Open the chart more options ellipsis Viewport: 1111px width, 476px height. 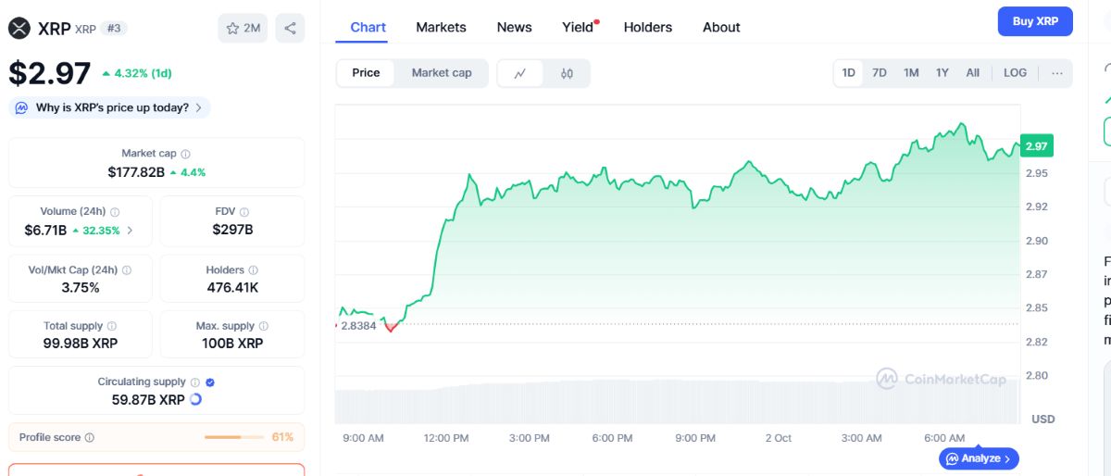[1057, 73]
